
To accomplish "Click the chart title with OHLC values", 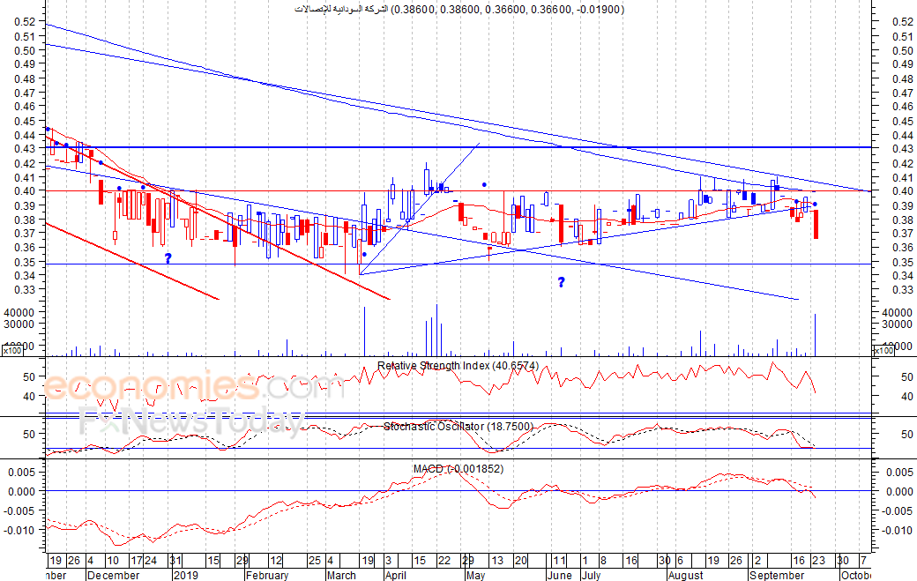I will tap(459, 9).
